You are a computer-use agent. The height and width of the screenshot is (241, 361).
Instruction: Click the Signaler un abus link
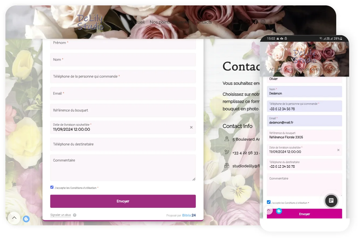click(60, 215)
